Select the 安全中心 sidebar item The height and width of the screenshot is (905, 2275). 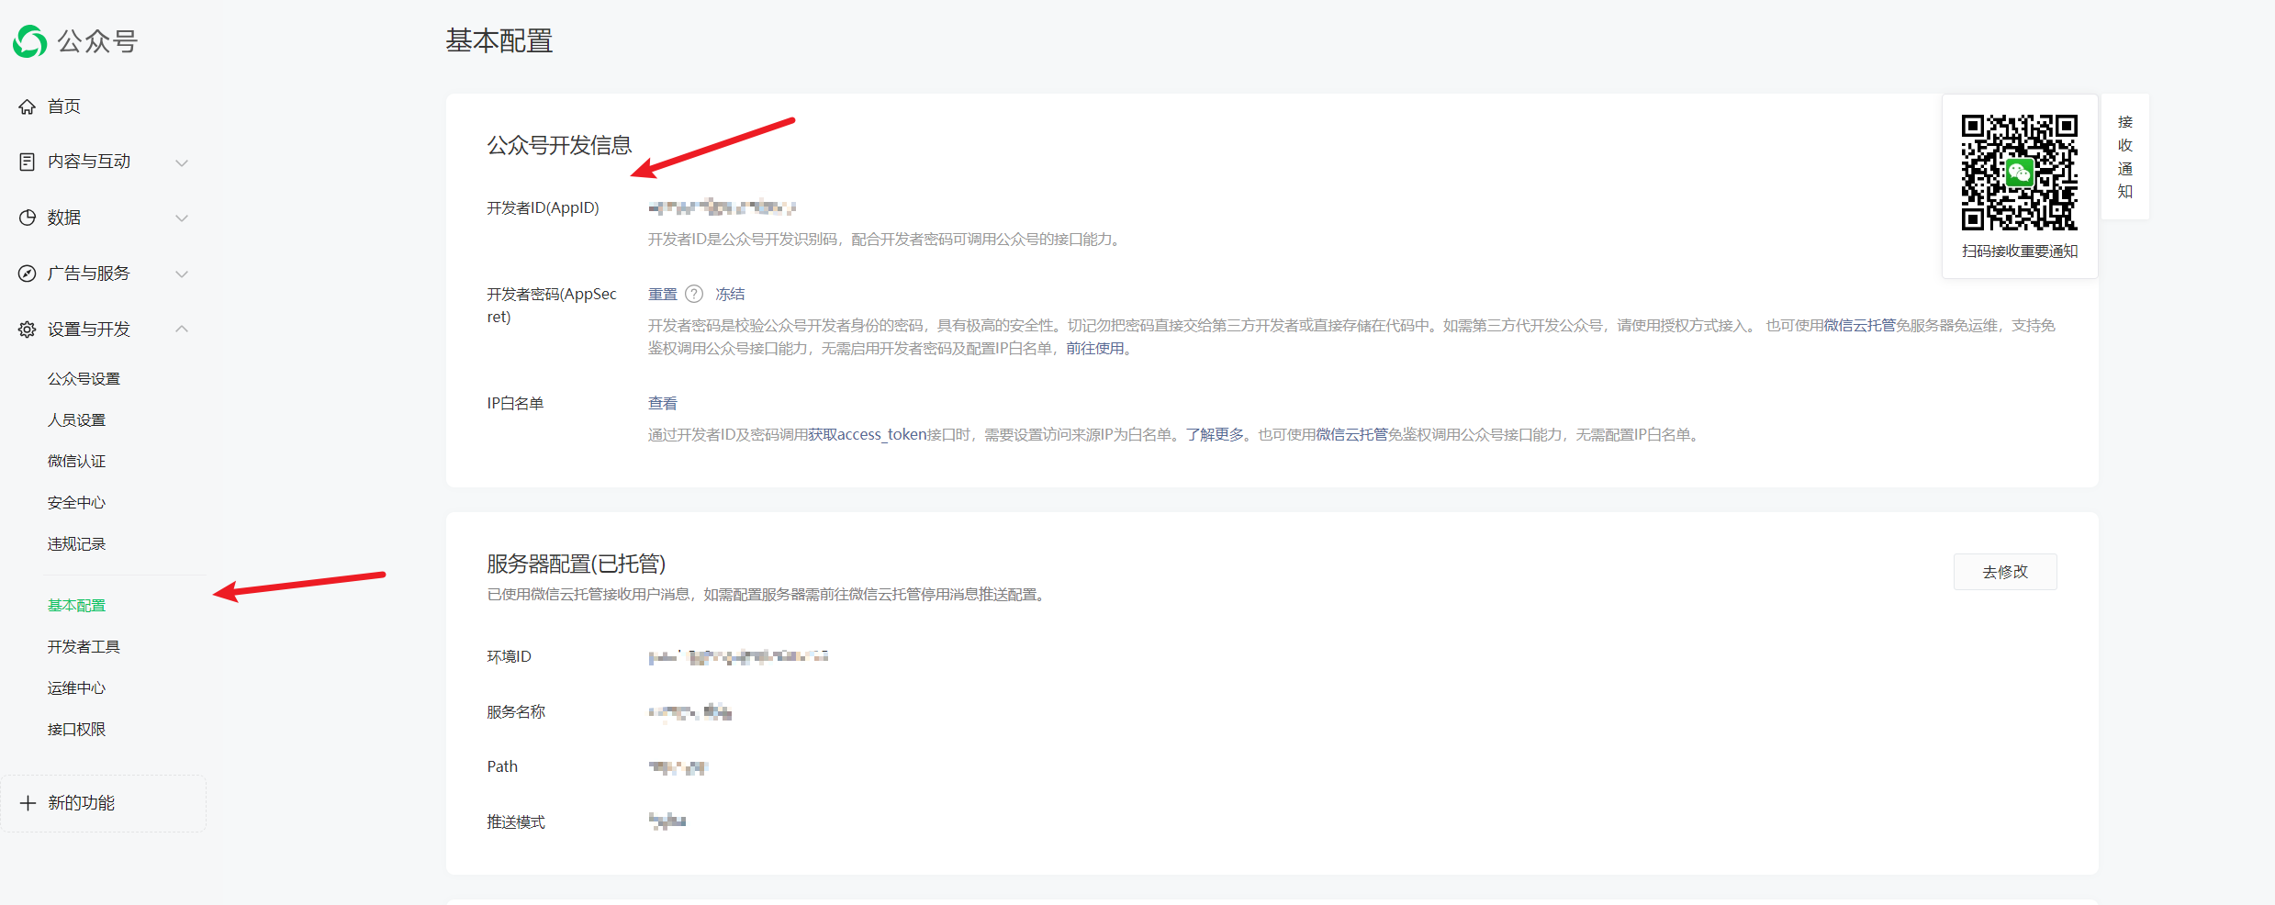coord(76,502)
